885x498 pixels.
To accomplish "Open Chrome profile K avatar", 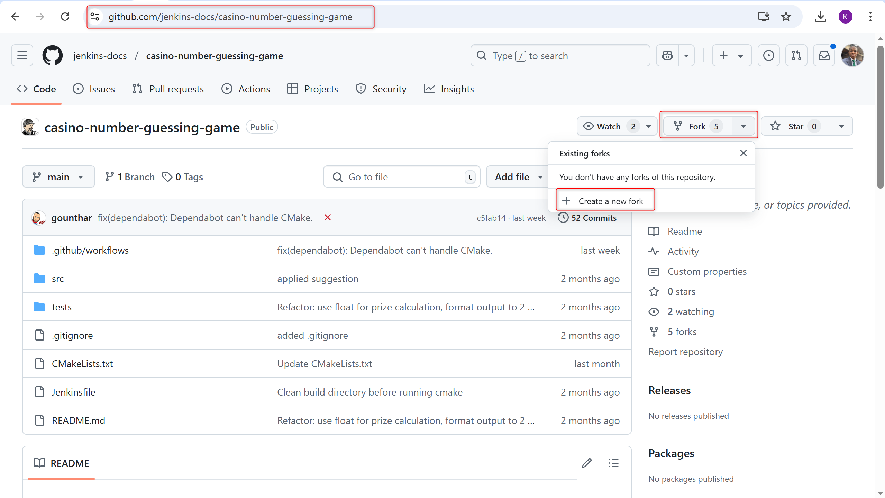I will coord(846,17).
